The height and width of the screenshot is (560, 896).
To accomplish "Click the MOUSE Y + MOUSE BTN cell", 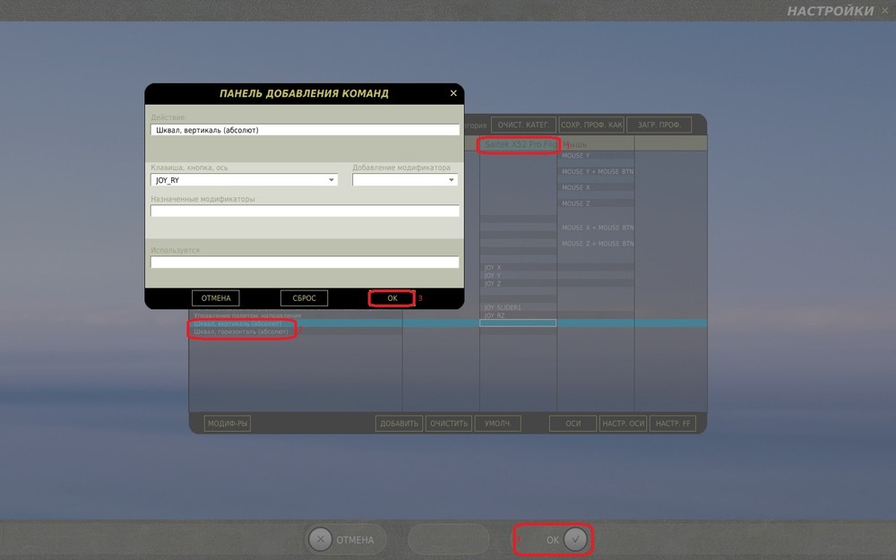I will (596, 171).
